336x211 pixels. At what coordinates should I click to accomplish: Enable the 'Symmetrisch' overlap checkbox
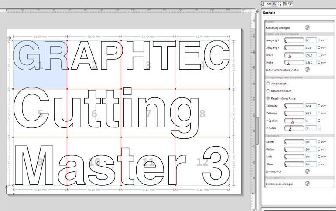pyautogui.click(x=308, y=171)
